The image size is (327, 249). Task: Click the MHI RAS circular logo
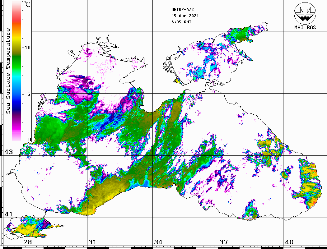(305, 13)
